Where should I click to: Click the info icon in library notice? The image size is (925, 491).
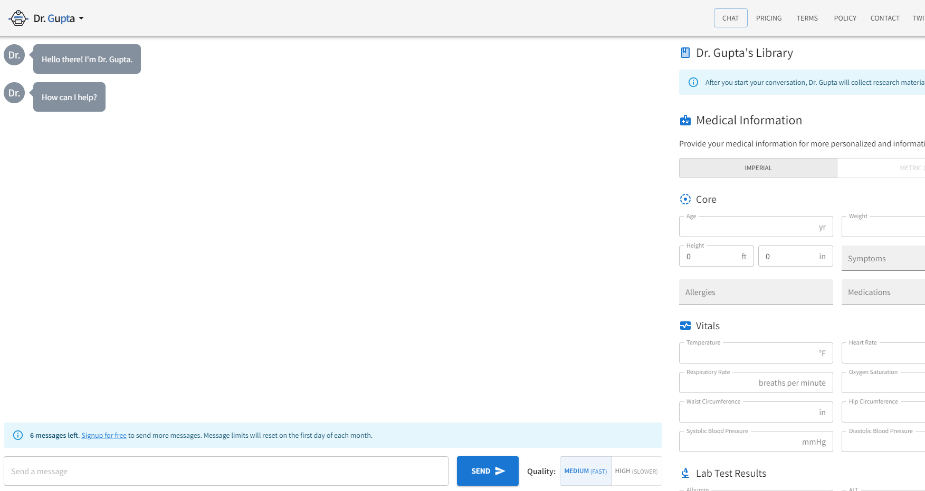click(693, 82)
